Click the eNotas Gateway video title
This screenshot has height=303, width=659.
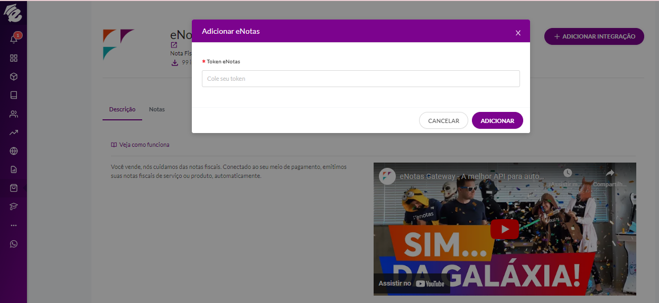tap(471, 175)
